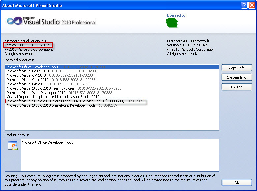
Task: Click the help question mark button
Action: click(244, 5)
